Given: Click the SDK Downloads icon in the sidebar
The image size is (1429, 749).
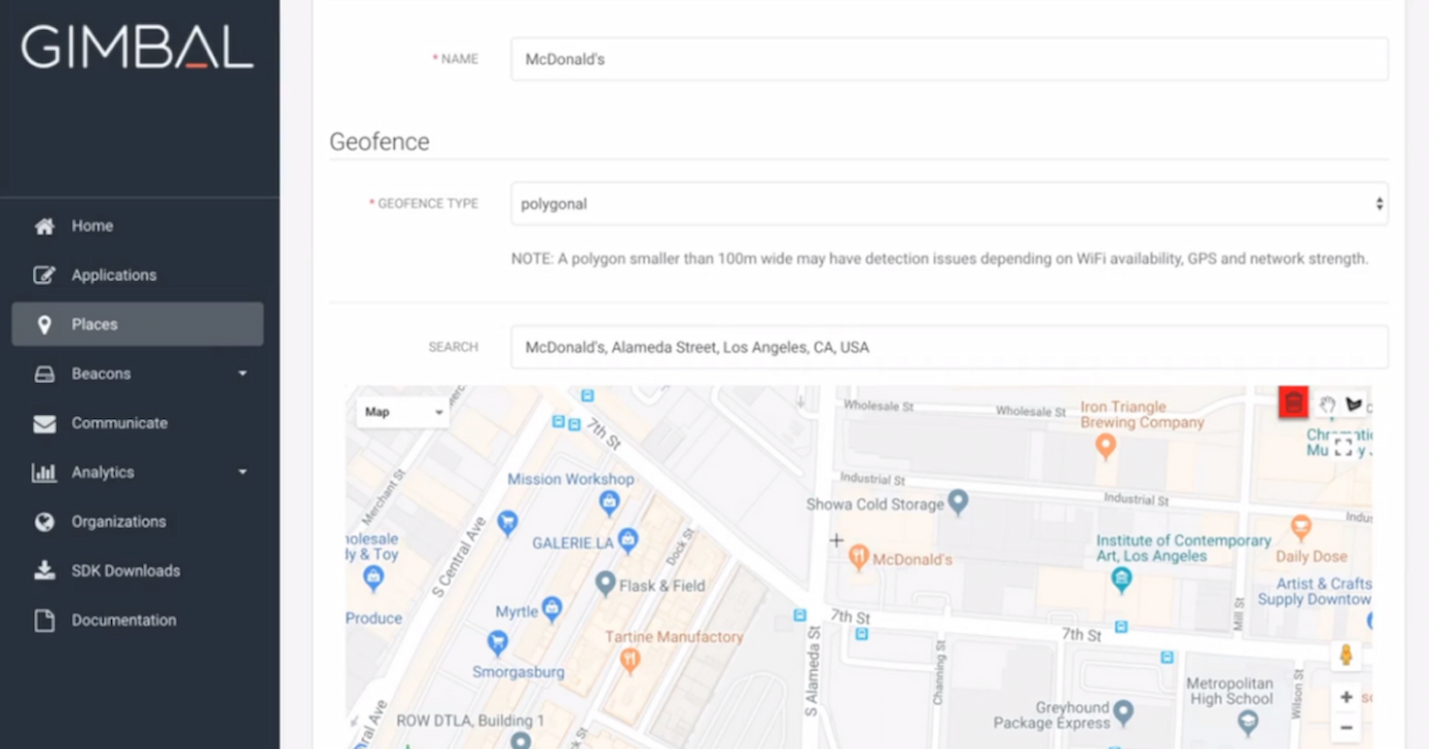Looking at the screenshot, I should tap(44, 570).
